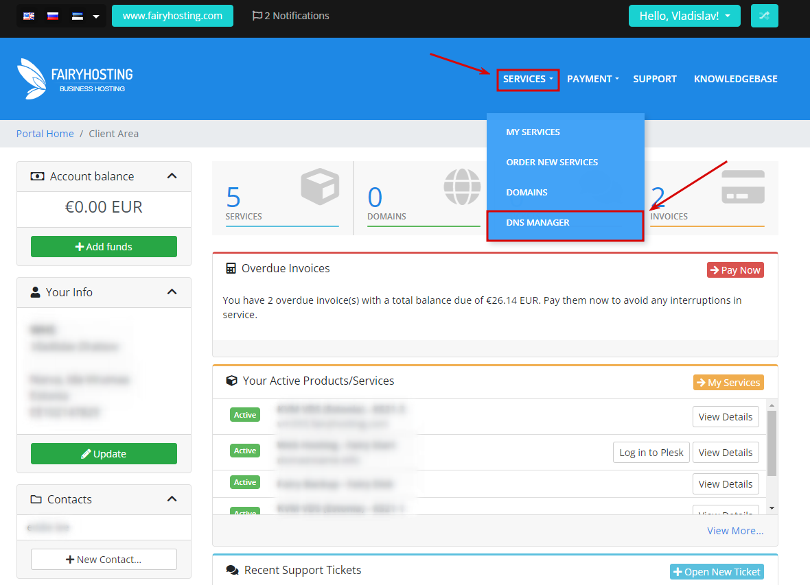
Task: Click the services list scrollbar down arrow
Action: tap(772, 508)
